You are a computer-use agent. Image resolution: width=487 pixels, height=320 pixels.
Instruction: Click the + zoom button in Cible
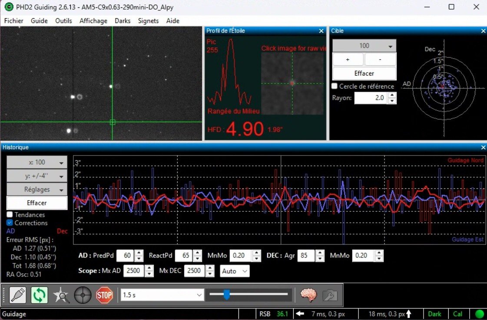coord(348,59)
